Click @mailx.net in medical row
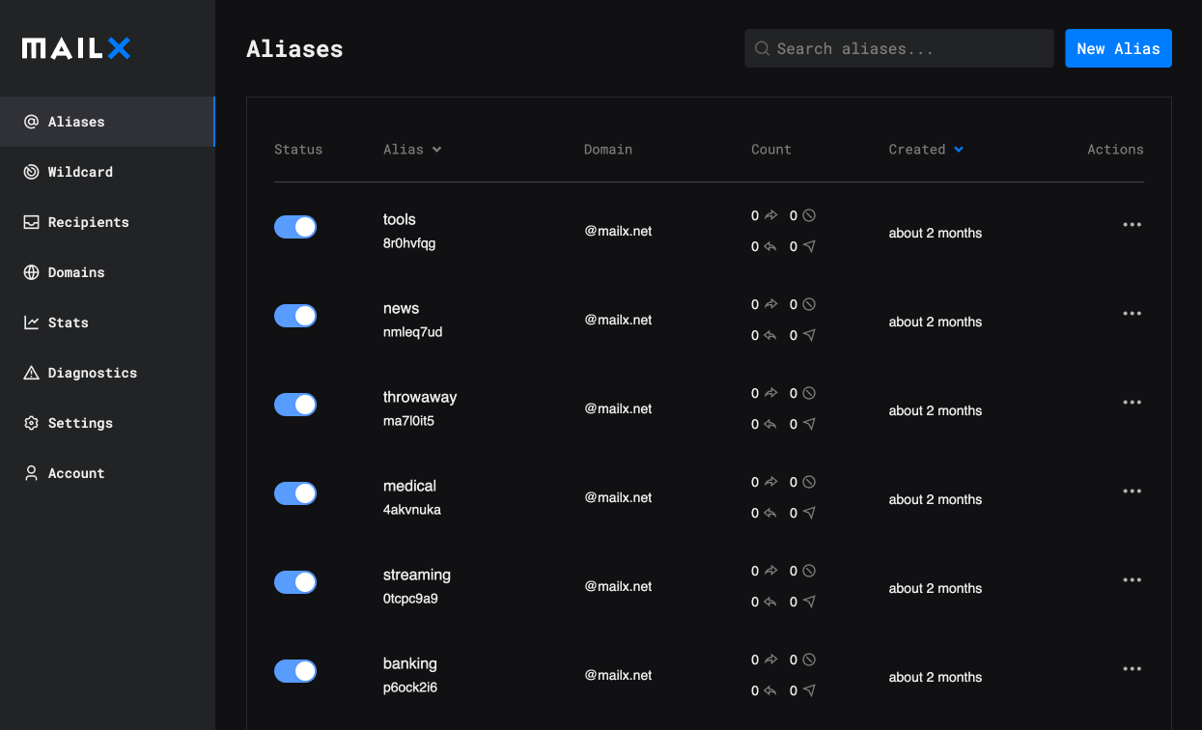The image size is (1202, 730). pos(618,497)
